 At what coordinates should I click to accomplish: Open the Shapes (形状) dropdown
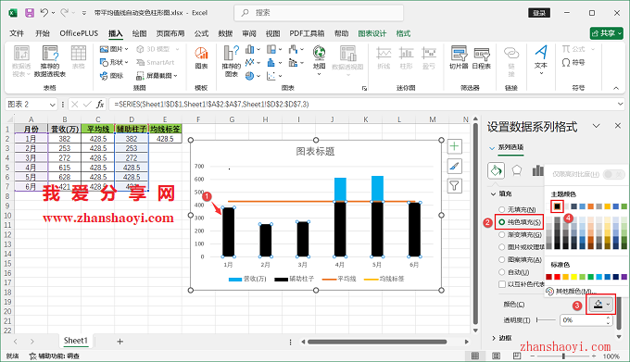[114, 62]
